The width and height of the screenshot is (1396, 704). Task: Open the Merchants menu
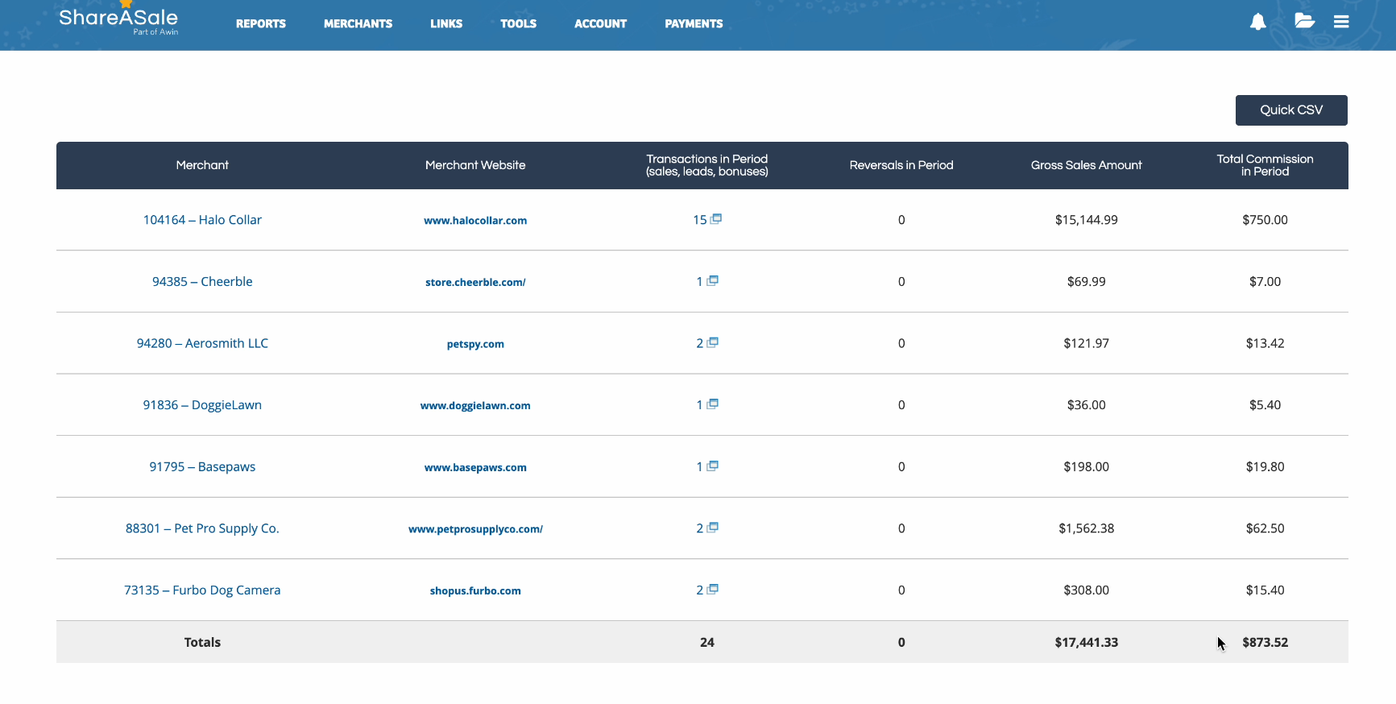click(x=358, y=24)
